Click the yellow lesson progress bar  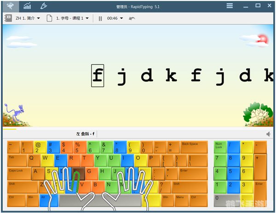(x=10, y=129)
